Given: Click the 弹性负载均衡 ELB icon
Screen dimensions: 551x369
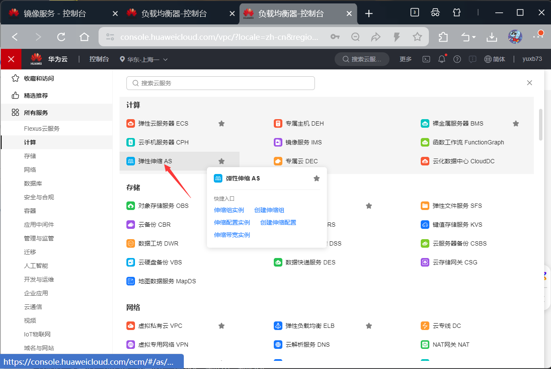Looking at the screenshot, I should coord(278,326).
